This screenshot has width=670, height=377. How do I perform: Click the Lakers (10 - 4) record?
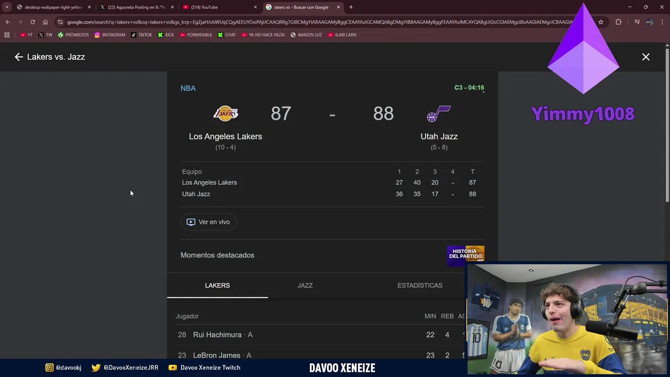226,148
